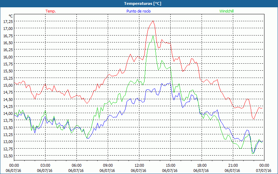This screenshot has height=174, width=278.
Task: Click the 14,50 y-axis value
Action: (x=8, y=99)
